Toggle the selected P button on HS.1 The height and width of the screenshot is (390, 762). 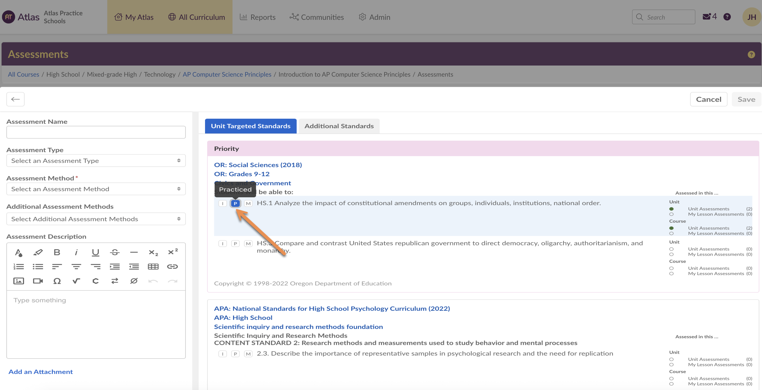point(235,203)
